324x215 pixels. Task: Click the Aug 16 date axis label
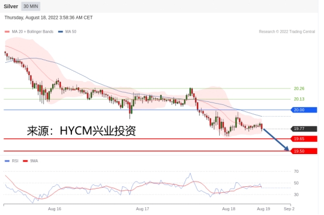click(x=54, y=209)
